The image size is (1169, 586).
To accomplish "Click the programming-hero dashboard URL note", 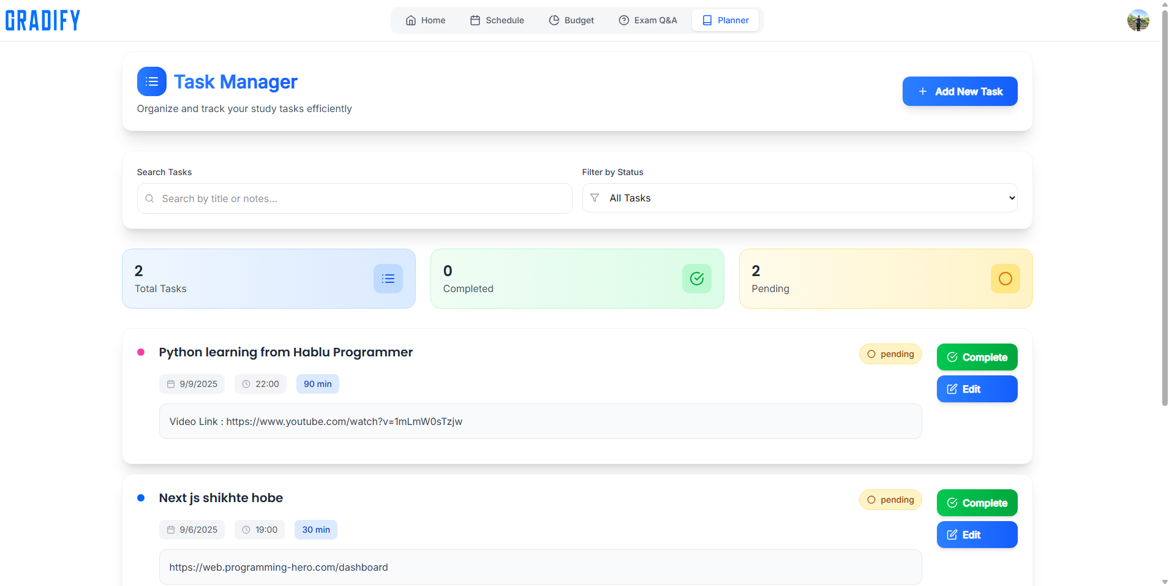I will 541,567.
